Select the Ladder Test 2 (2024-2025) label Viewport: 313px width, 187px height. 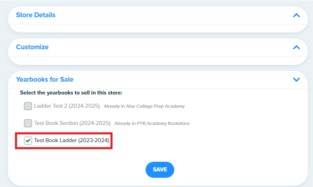point(67,106)
